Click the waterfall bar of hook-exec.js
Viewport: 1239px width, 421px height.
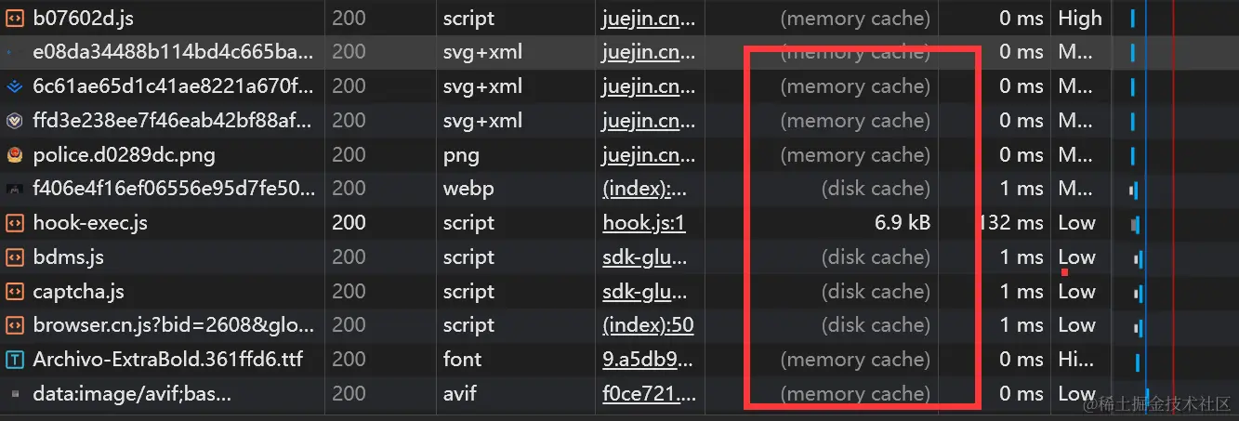pos(1135,224)
